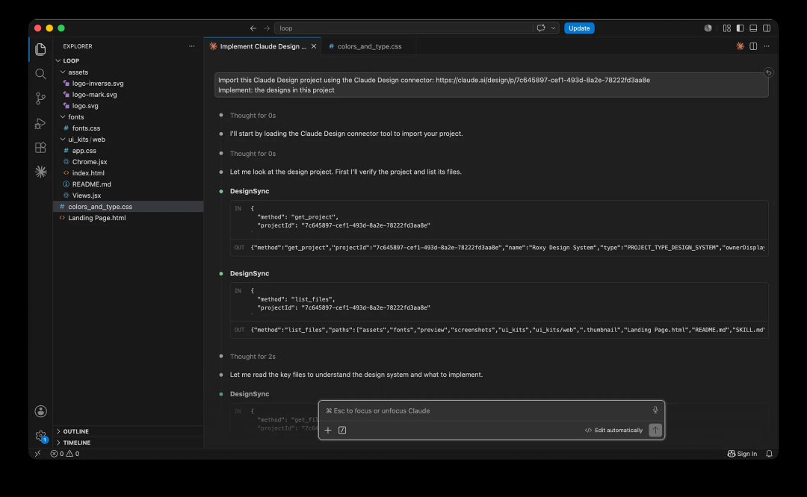Screen dimensions: 807x497
Task: Open the Manage settings gear icon
Action: (40, 436)
